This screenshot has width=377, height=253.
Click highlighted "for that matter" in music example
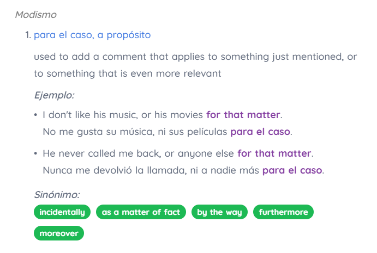pyautogui.click(x=243, y=115)
